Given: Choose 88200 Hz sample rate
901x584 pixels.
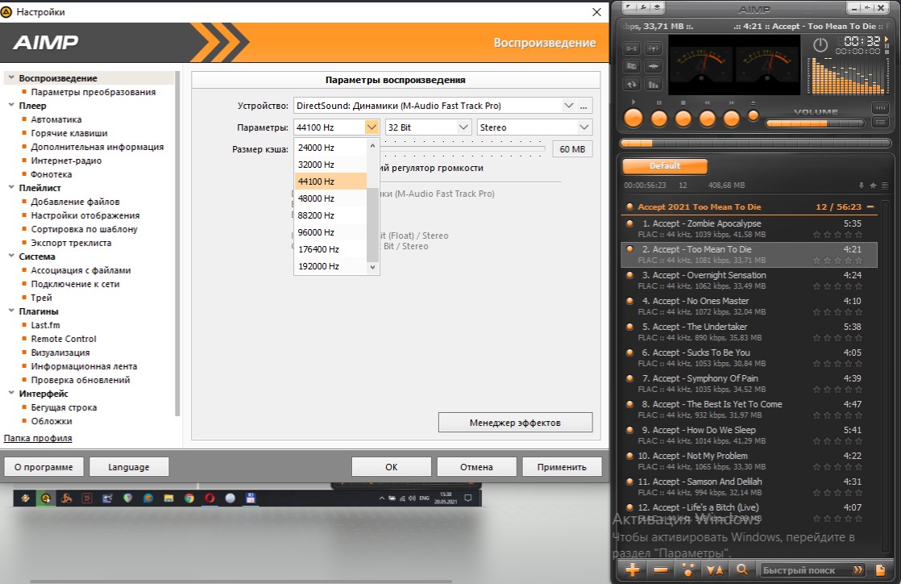Looking at the screenshot, I should click(x=330, y=215).
